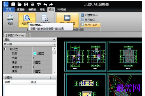
Task: Click the 线宽 value 以图层
Action: (x=37, y=72)
